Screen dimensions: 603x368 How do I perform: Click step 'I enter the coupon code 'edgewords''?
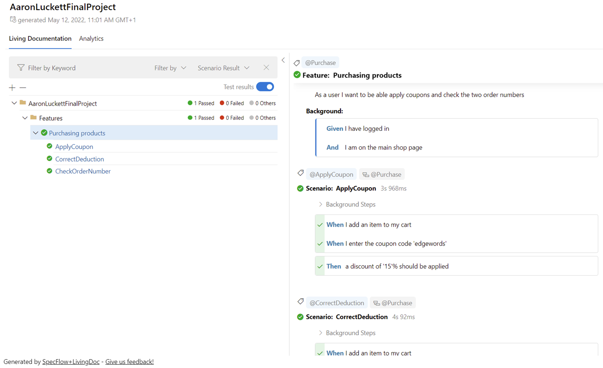(x=396, y=243)
